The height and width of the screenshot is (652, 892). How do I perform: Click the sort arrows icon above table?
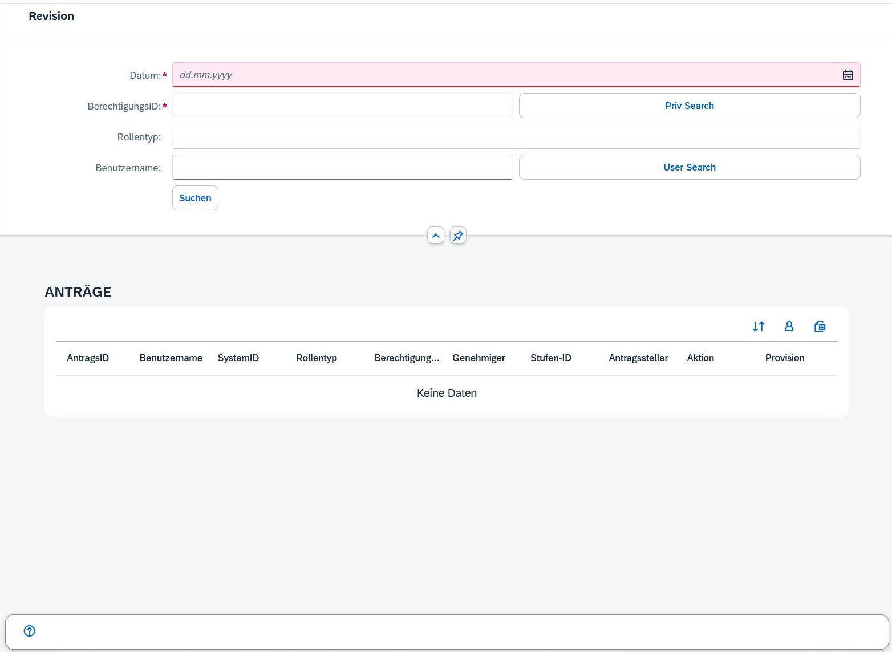(x=758, y=326)
